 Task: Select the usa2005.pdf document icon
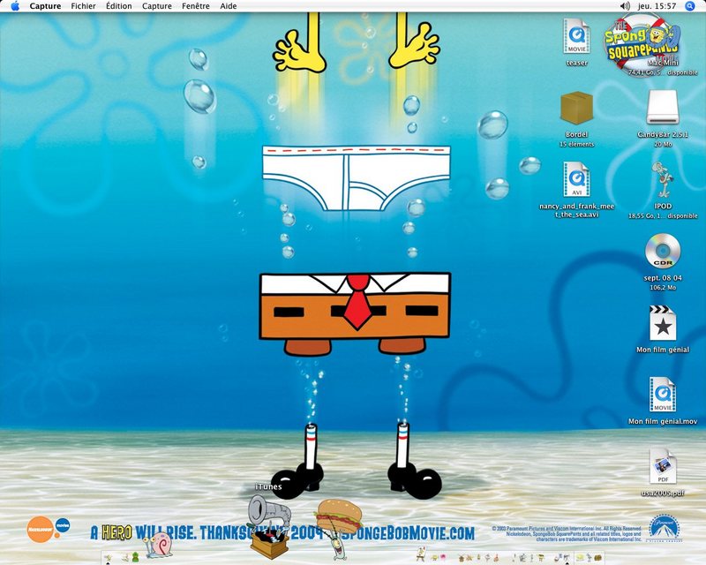point(663,466)
